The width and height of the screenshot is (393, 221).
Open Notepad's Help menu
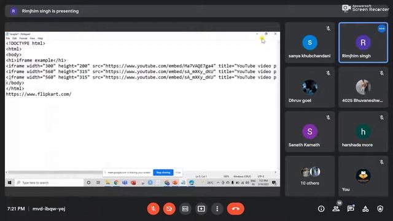click(x=40, y=38)
